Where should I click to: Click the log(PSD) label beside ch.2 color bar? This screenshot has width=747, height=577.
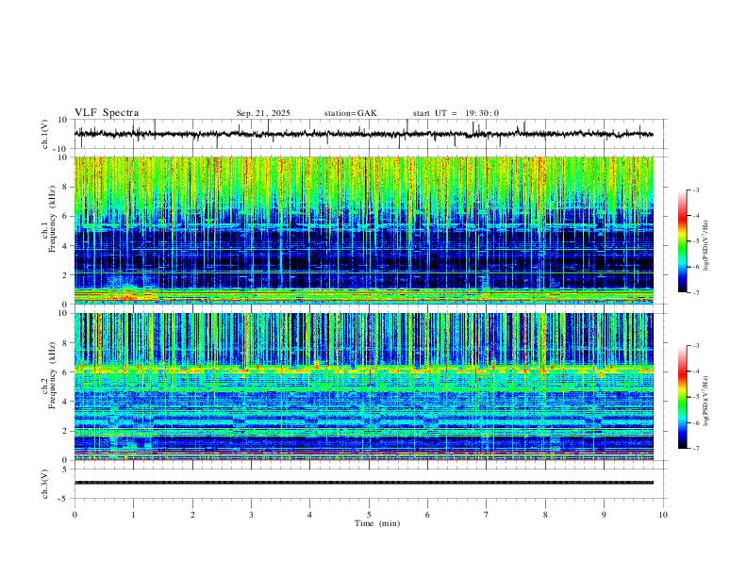pos(706,401)
